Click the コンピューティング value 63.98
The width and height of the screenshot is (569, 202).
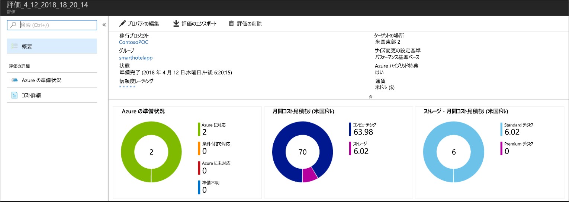363,132
